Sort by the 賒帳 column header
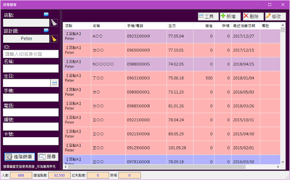290x180 pixels. tap(223, 26)
